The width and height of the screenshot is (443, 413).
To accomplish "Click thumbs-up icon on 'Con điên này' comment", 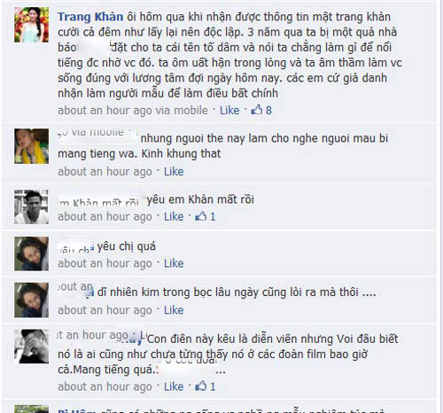I will (201, 386).
